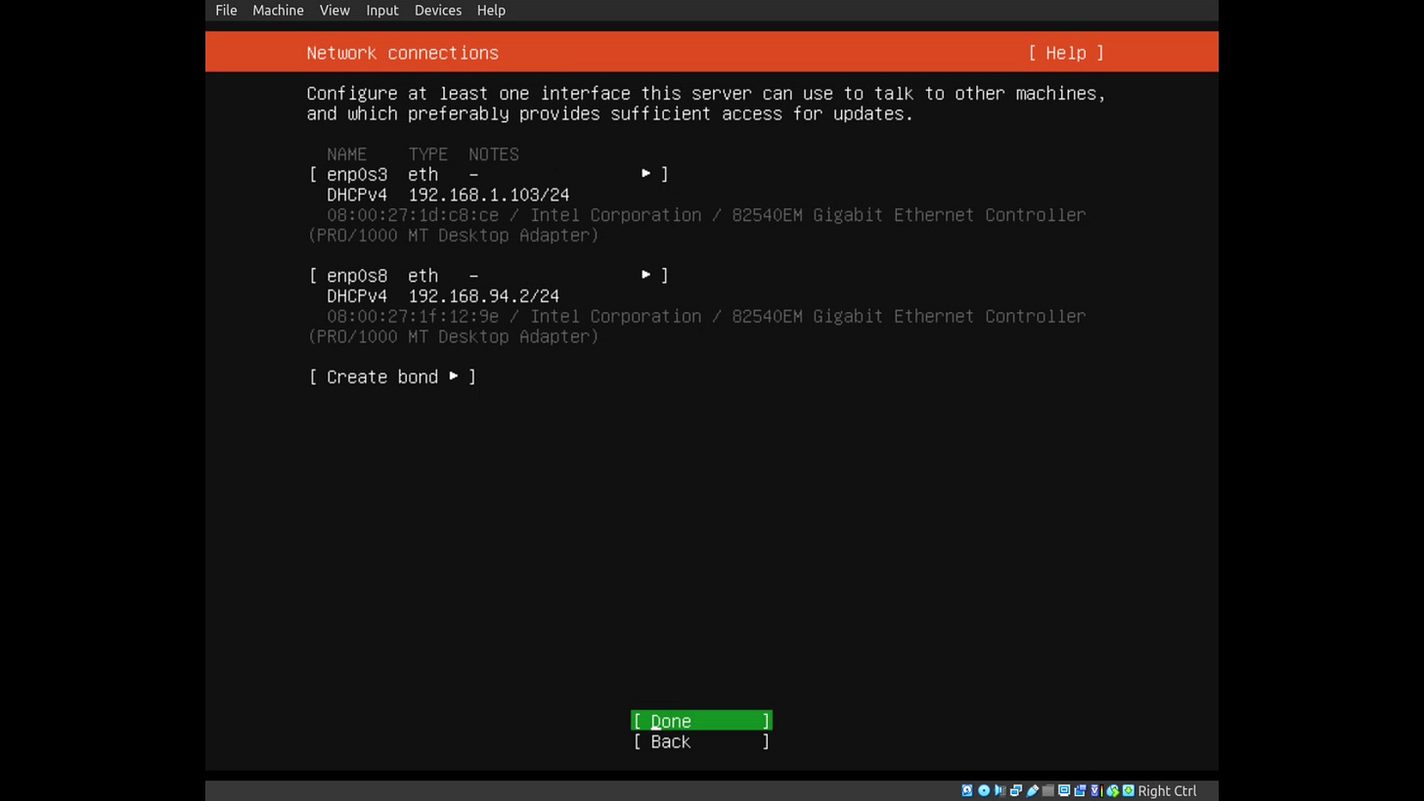Image resolution: width=1424 pixels, height=801 pixels.
Task: Open Help from the Network connections header
Action: (1065, 53)
